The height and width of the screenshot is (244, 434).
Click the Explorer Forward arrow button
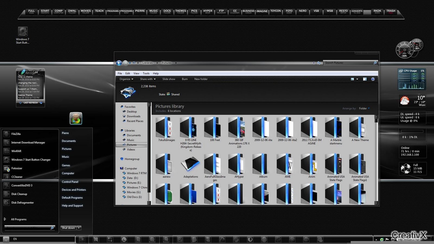(125, 63)
